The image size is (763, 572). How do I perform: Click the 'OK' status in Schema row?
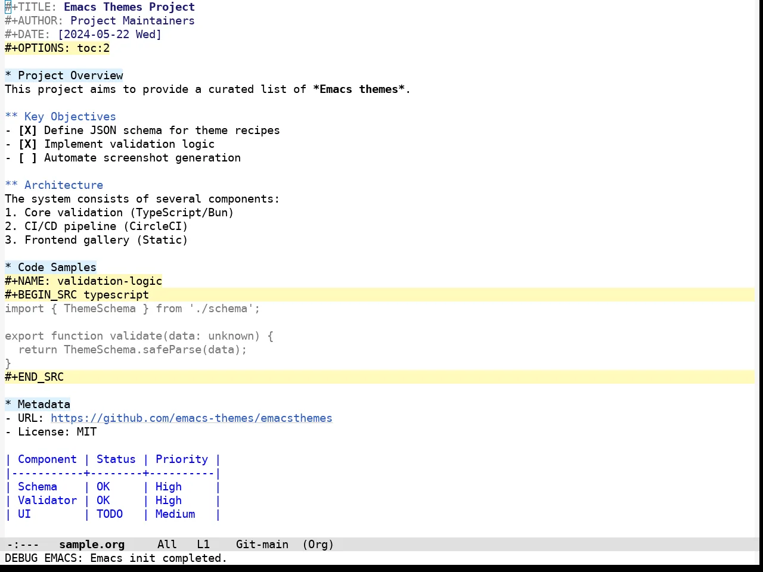pyautogui.click(x=103, y=487)
